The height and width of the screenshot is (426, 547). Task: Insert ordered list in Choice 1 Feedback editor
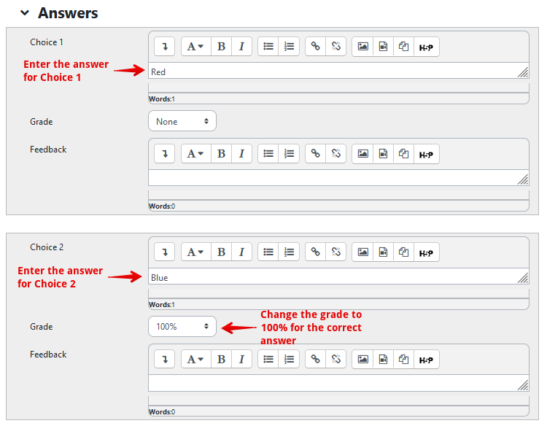click(x=289, y=154)
